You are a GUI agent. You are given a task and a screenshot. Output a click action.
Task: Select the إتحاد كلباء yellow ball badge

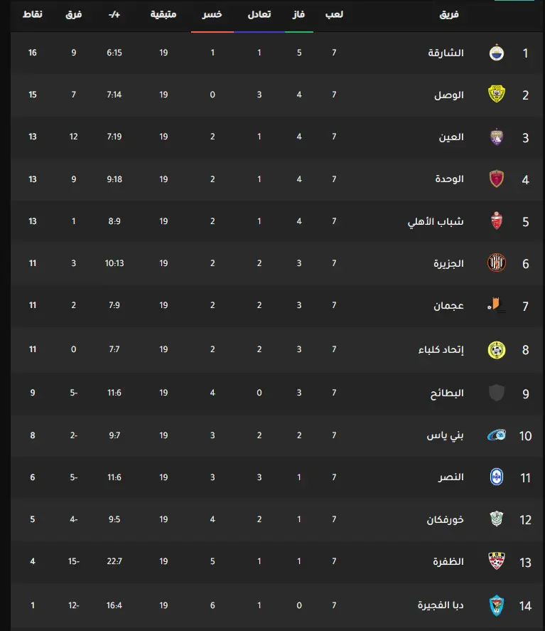497,350
